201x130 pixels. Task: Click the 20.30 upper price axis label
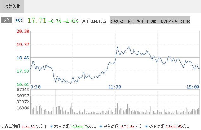point(23,31)
